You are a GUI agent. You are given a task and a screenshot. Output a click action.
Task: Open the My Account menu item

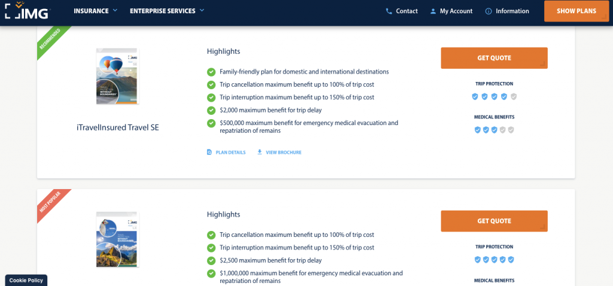(x=456, y=11)
